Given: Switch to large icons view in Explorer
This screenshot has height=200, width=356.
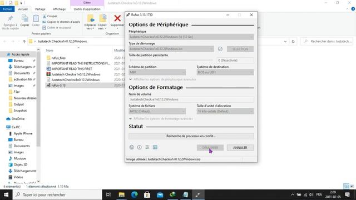Looking at the screenshot, I should (352, 186).
